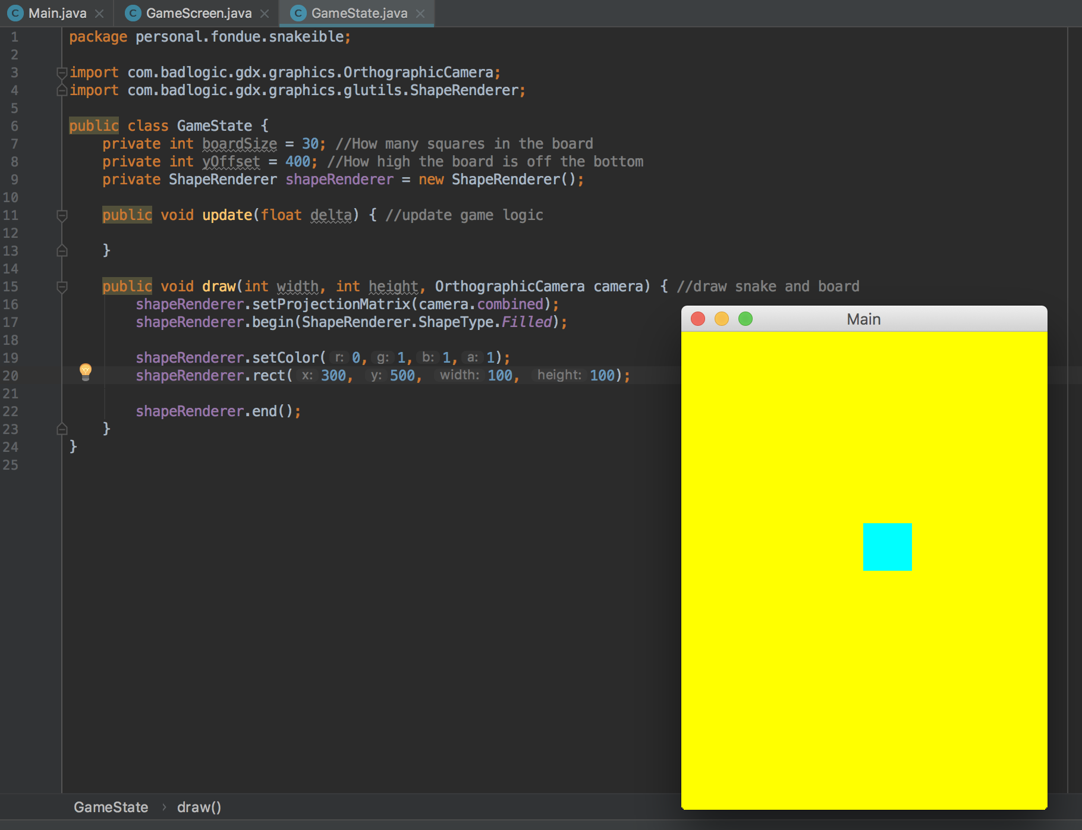Click the fold end marker on line 4
The width and height of the screenshot is (1082, 830).
62,90
